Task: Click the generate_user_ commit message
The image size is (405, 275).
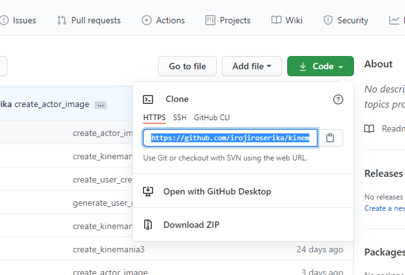Action: [x=103, y=203]
